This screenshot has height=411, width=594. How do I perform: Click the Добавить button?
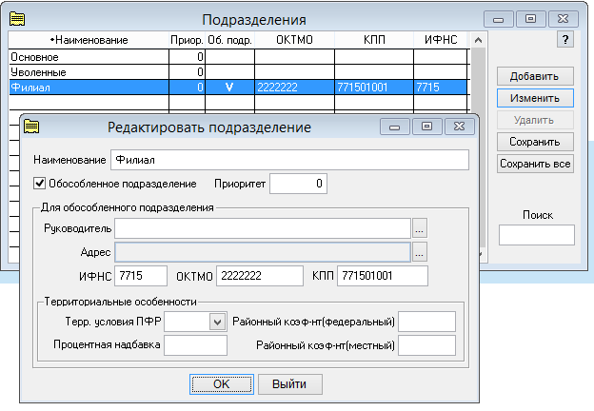[x=535, y=76]
